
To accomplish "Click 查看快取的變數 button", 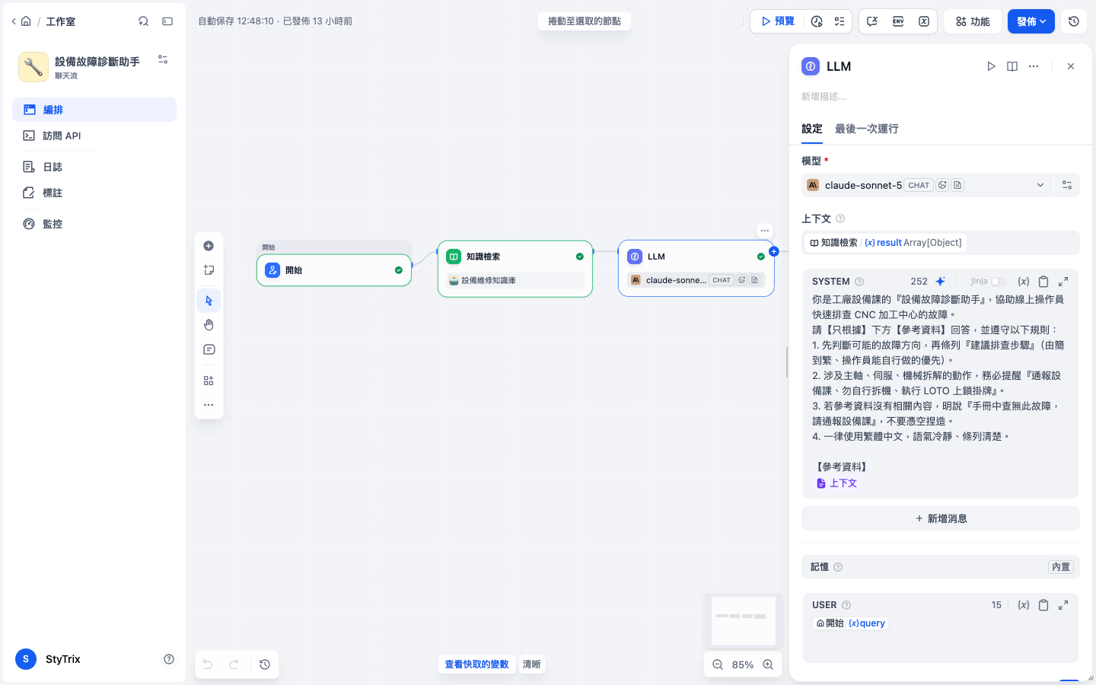I will 477,664.
